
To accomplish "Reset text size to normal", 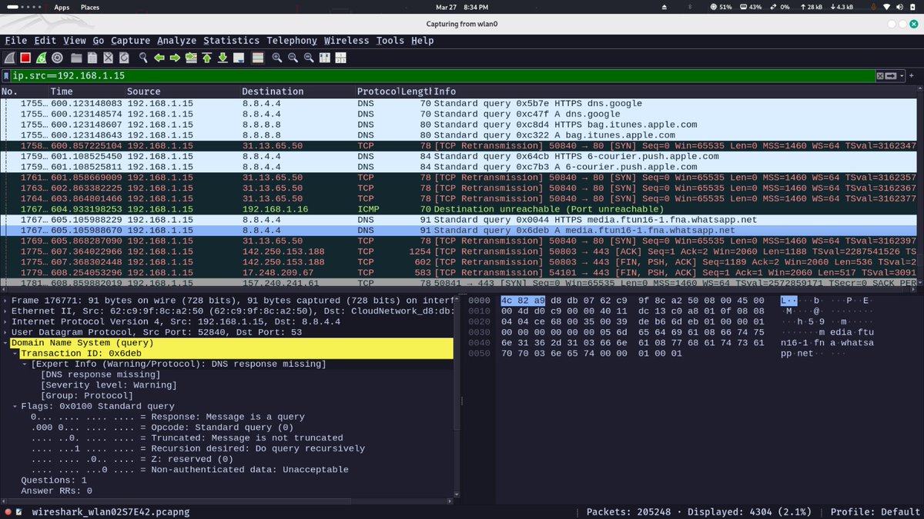I will pos(309,58).
